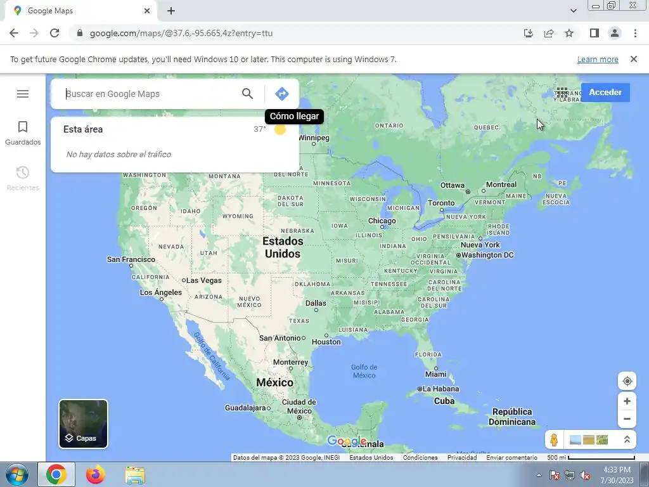Click the Las Vegas city label
Screen dimensions: 649x487
[x=203, y=280]
